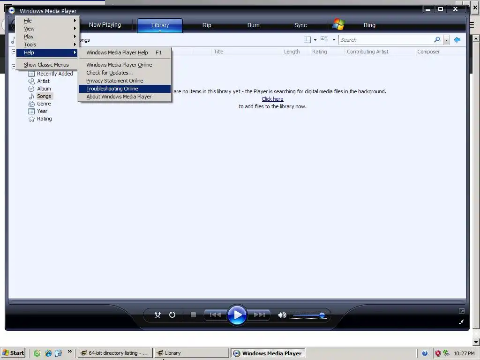This screenshot has width=480, height=360.
Task: Select Rating in library tree
Action: point(45,119)
